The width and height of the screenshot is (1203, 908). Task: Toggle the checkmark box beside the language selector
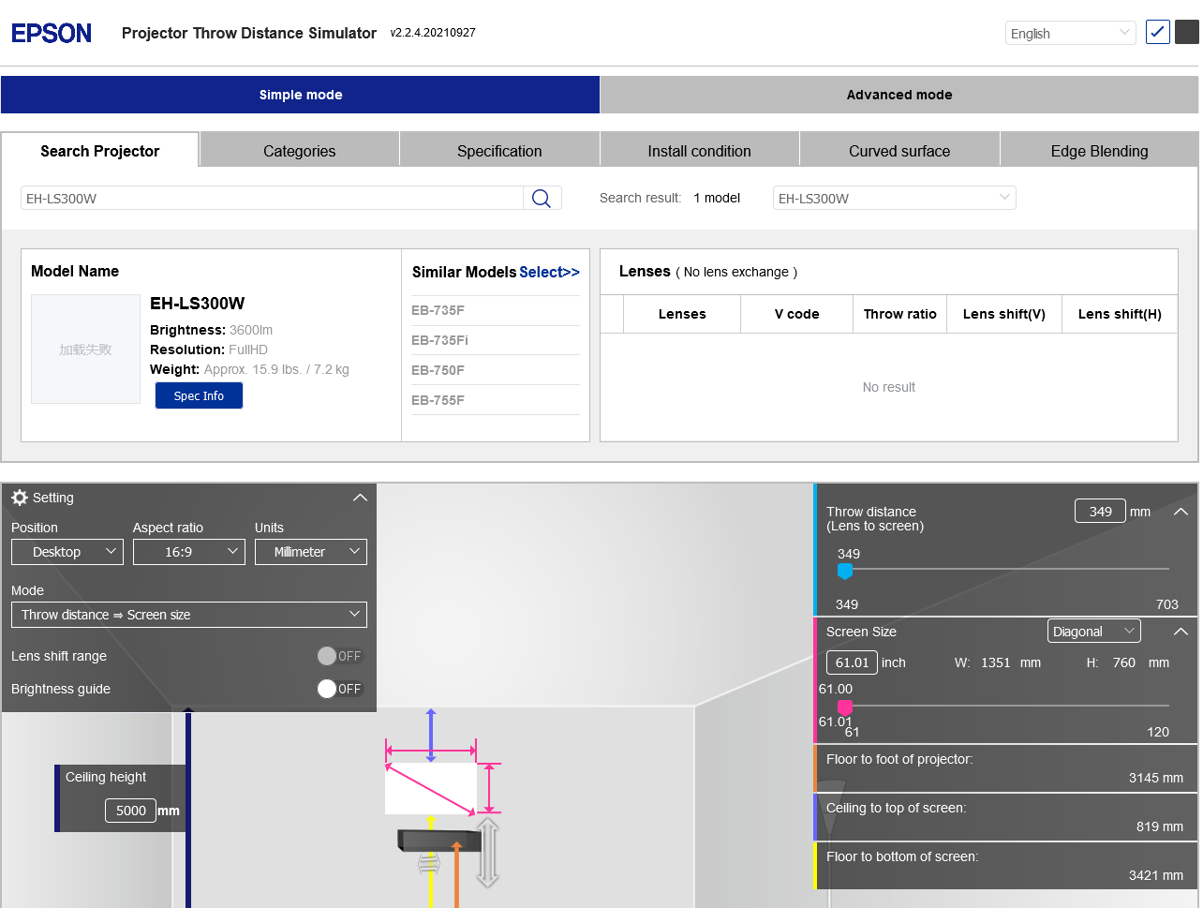click(x=1158, y=32)
